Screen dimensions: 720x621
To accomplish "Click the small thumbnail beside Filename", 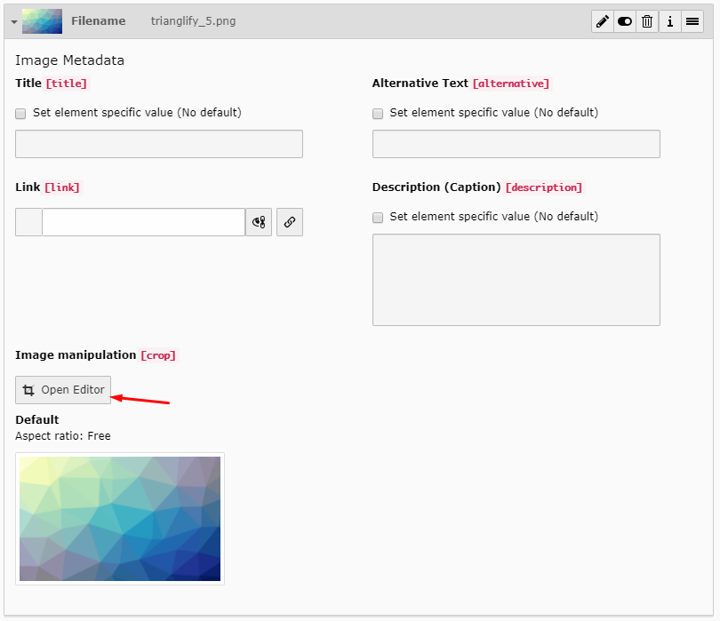I will [42, 21].
